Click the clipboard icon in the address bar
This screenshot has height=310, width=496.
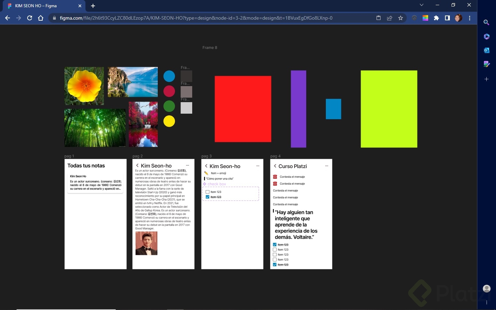(x=379, y=18)
